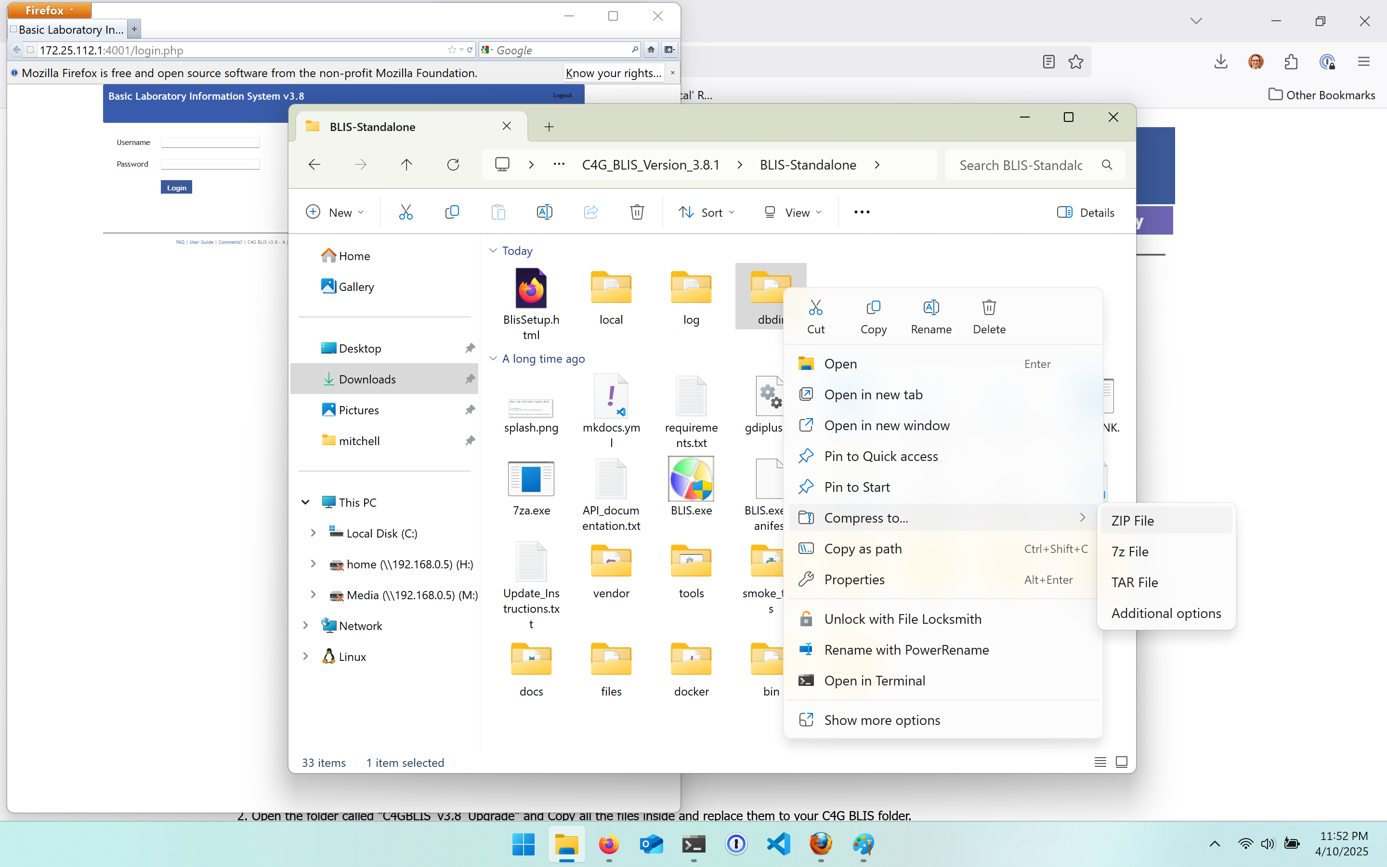
Task: Add a new tab in File Explorer
Action: 549,127
